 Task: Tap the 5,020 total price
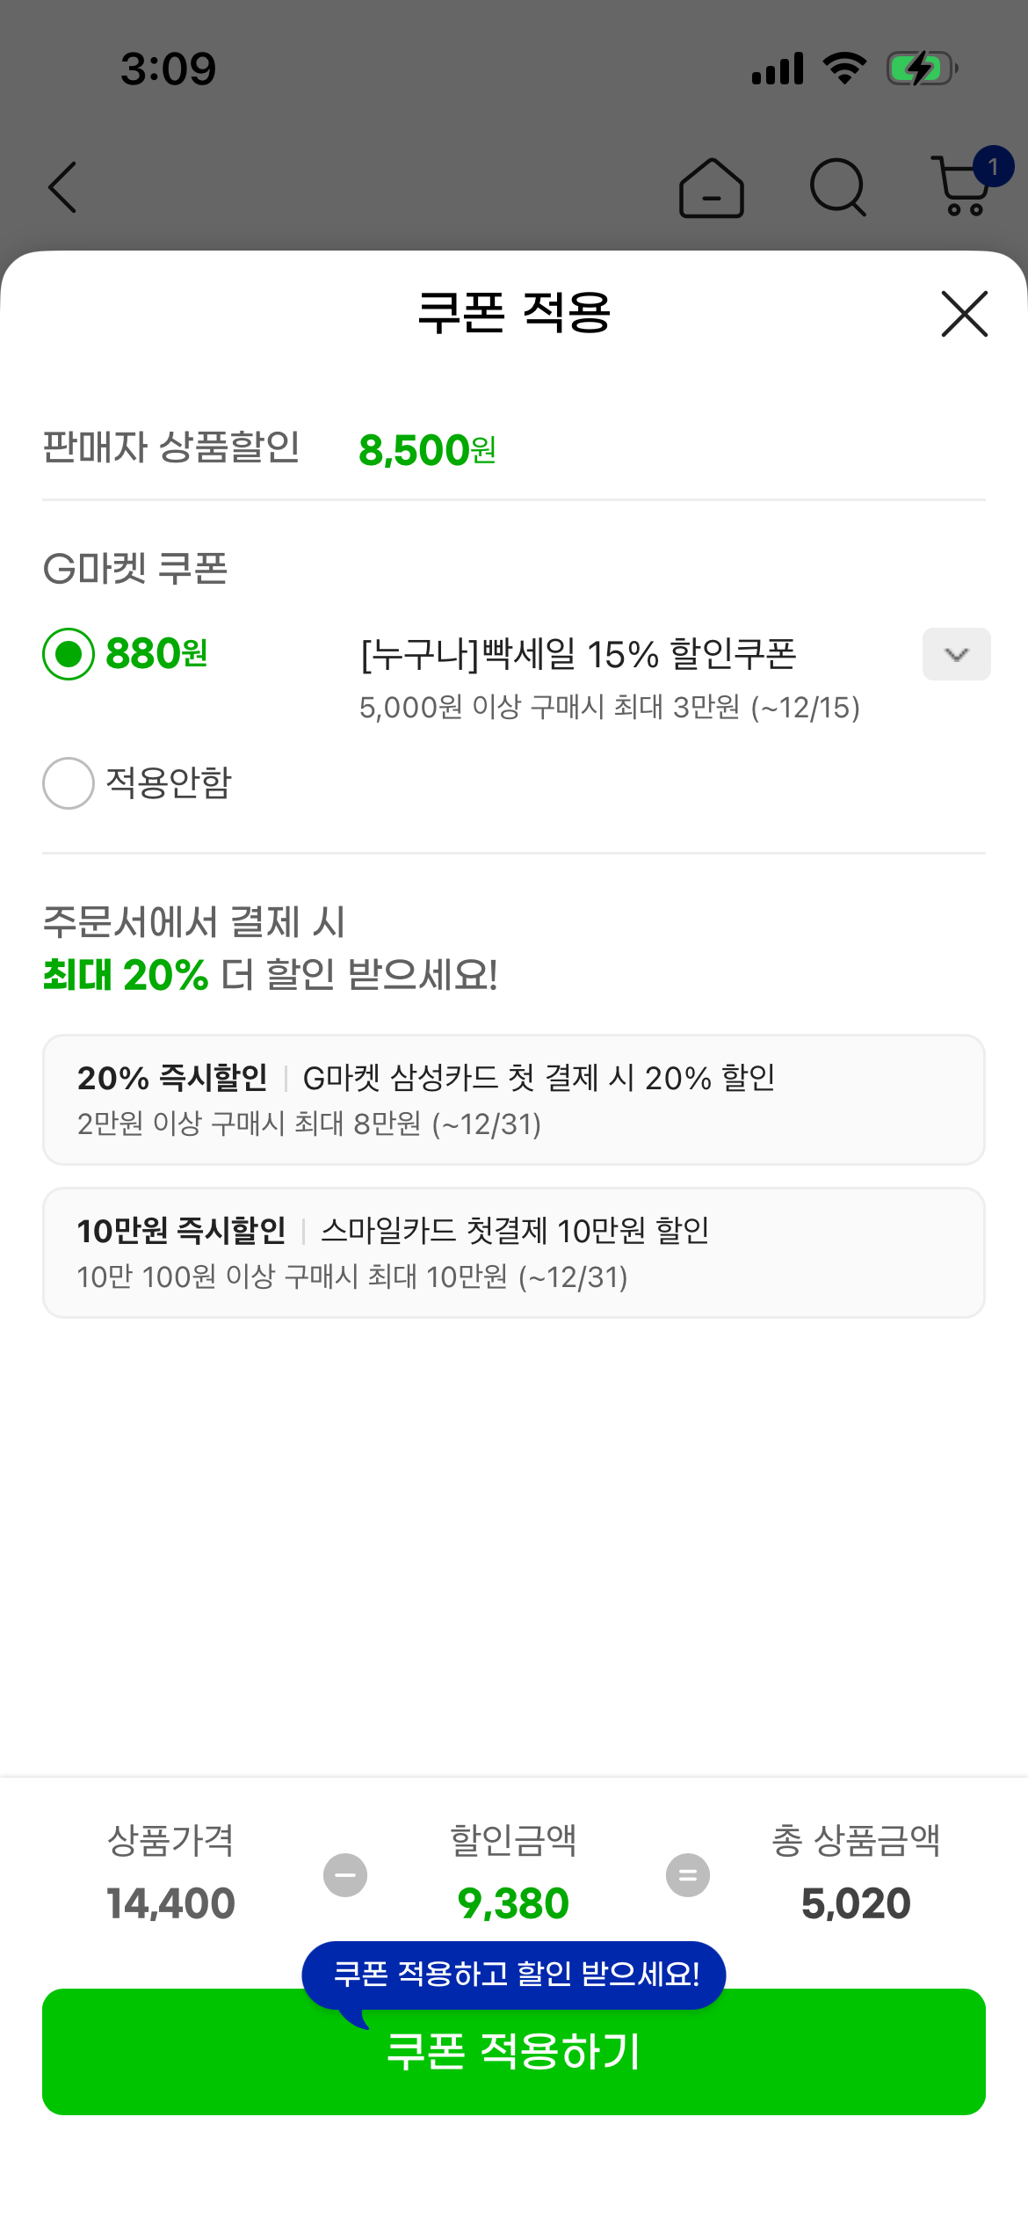click(856, 1903)
